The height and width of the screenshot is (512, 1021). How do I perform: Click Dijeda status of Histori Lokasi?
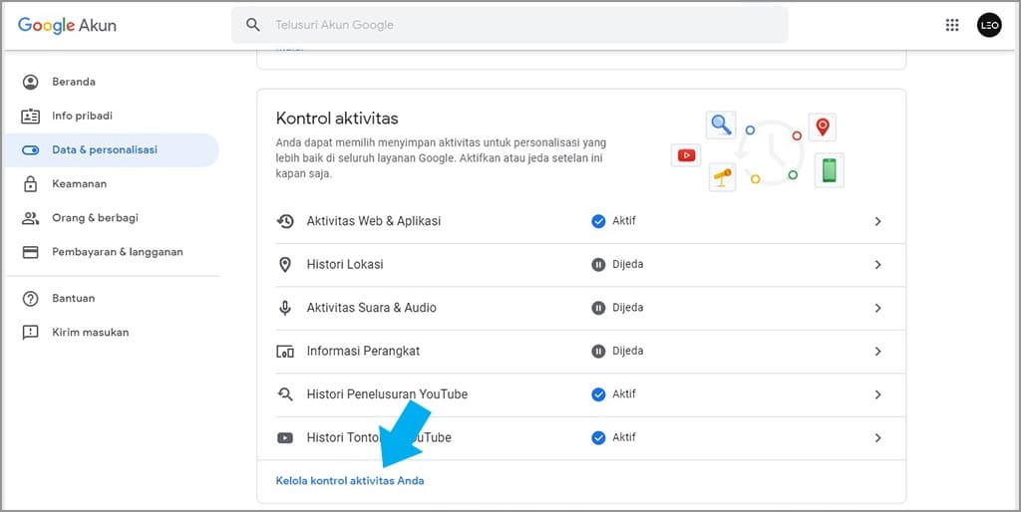tap(628, 265)
